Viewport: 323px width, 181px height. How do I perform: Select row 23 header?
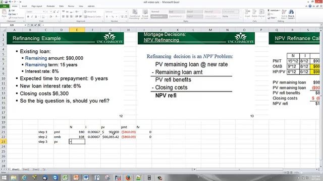point(4,142)
